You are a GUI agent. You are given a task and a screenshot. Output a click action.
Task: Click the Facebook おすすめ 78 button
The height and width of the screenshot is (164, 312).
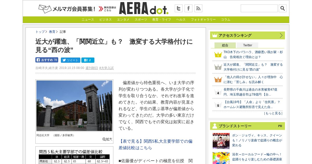pos(47,60)
